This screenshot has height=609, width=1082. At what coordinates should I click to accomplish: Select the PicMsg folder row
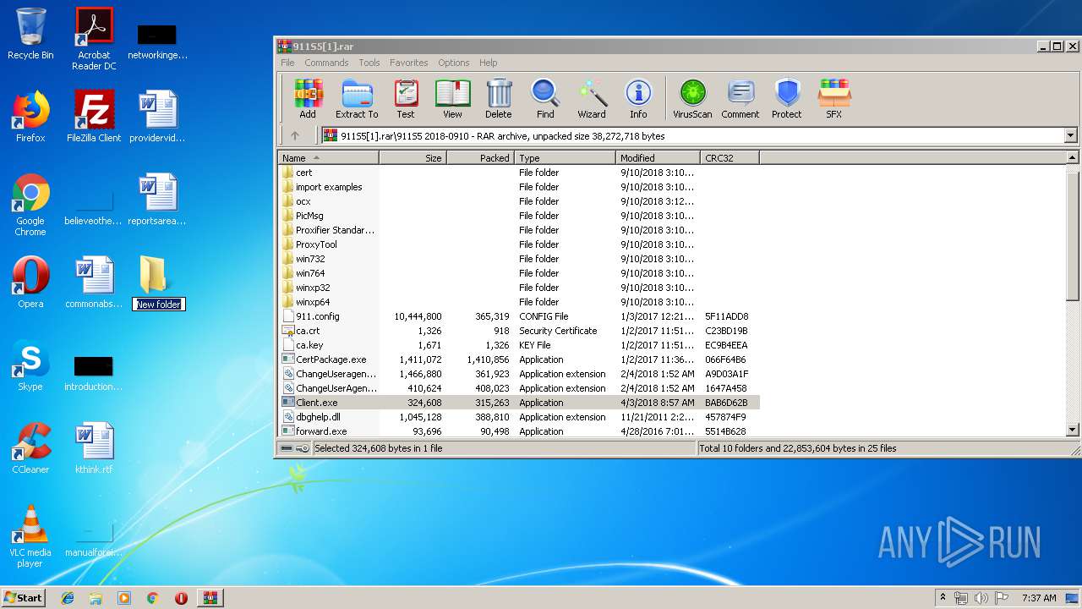(x=518, y=216)
